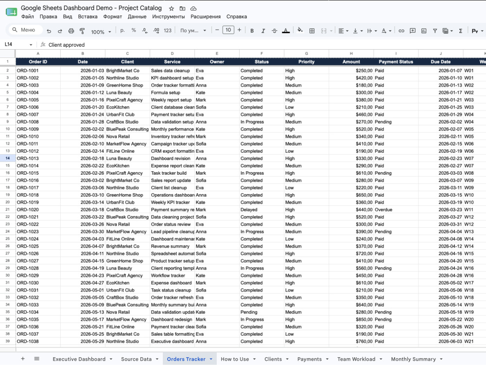Decrease font size with minus button
486x365 pixels.
coord(217,30)
